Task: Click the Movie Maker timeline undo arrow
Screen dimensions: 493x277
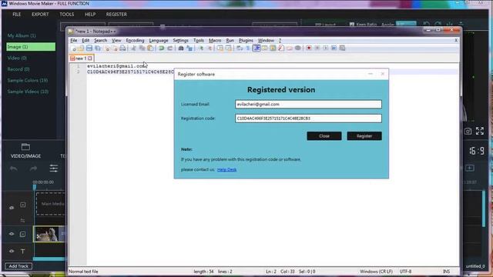Action: (14, 169)
